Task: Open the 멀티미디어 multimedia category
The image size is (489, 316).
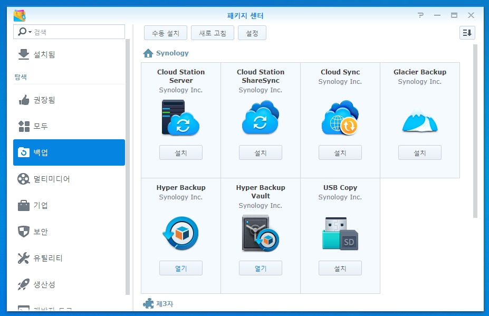Action: [x=69, y=179]
